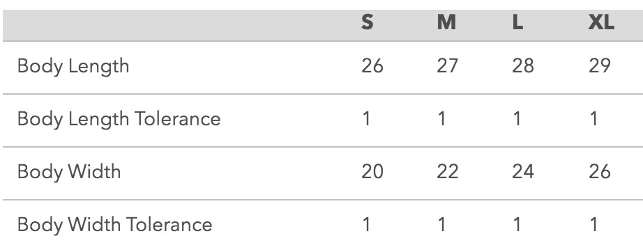Click Body Length Tolerance value for size S

pos(366,119)
